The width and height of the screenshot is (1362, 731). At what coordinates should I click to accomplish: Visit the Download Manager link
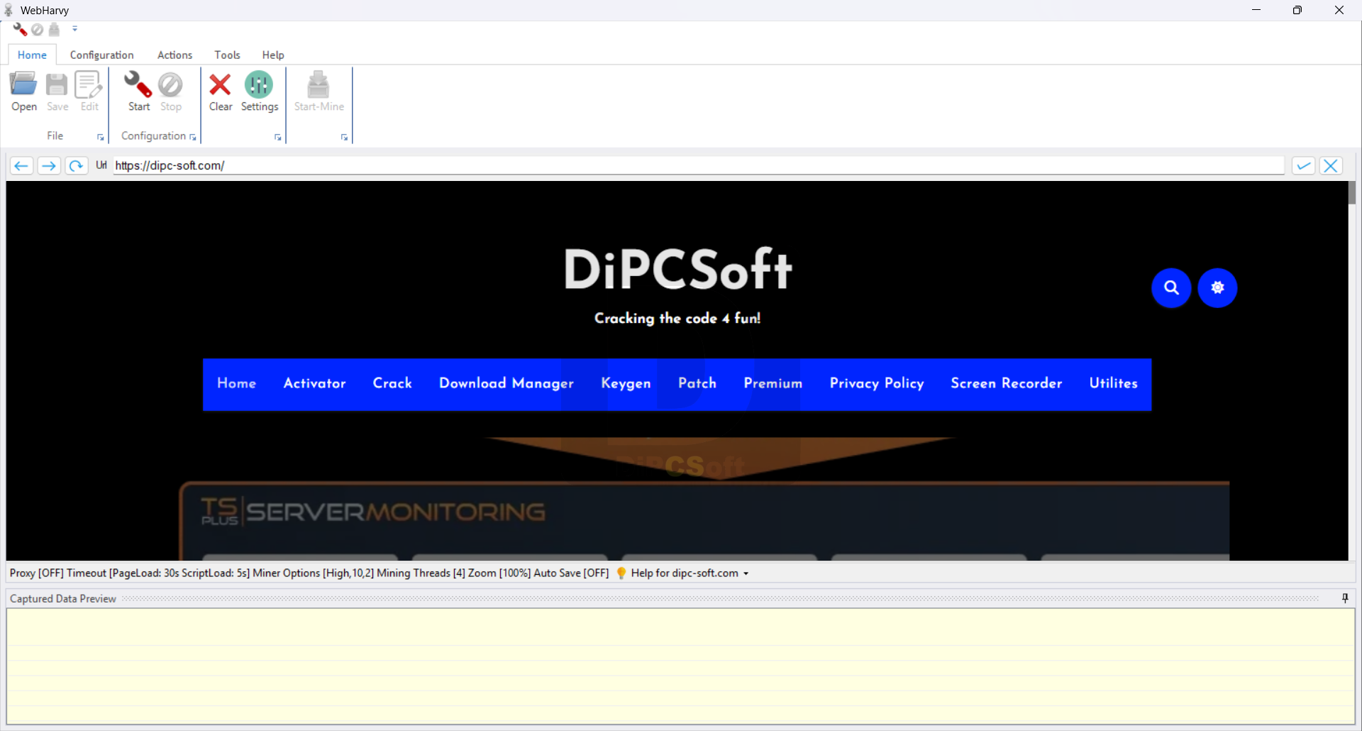(506, 383)
